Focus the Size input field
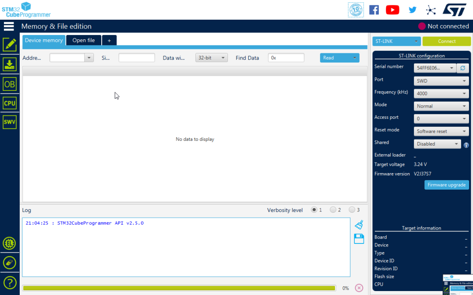 [x=137, y=58]
